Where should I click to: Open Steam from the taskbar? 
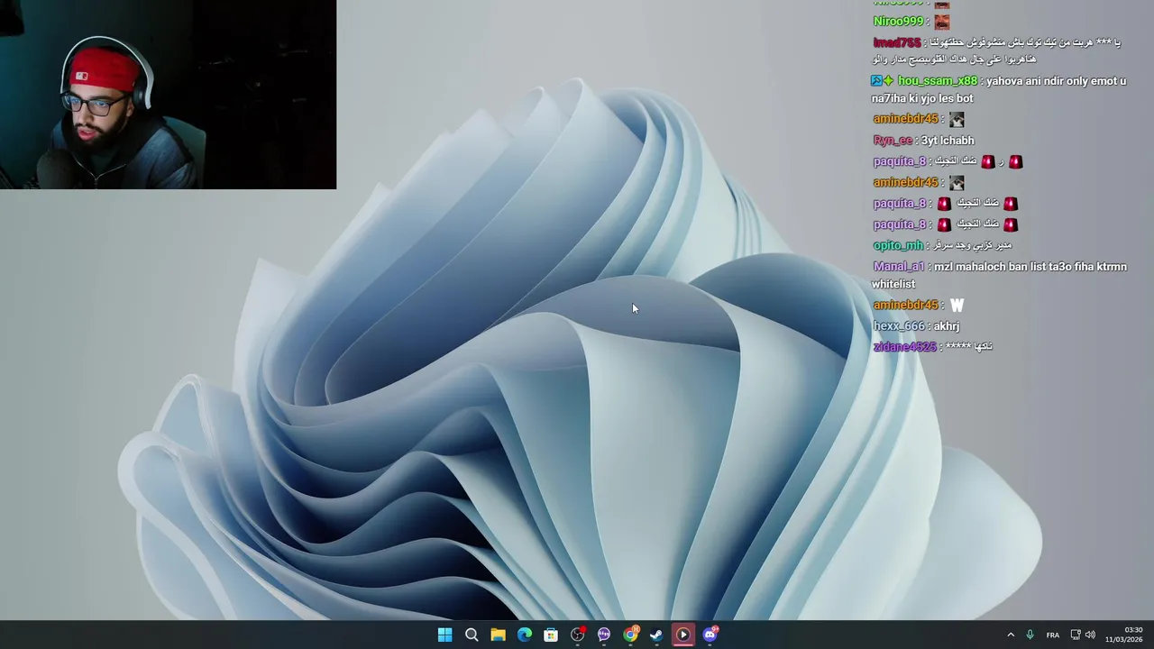click(656, 635)
